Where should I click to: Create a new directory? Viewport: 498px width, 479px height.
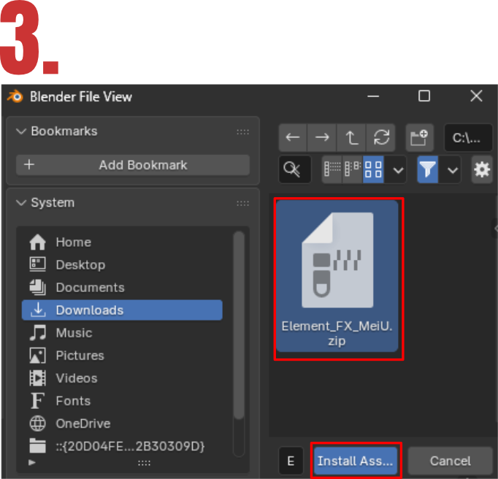pos(420,137)
